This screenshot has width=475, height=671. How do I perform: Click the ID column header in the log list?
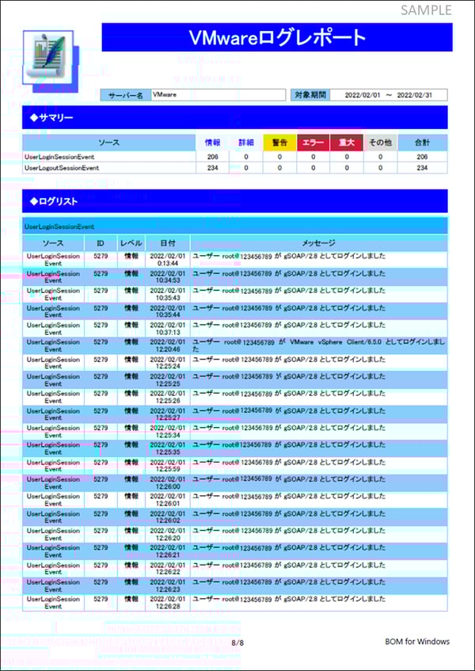tap(101, 243)
